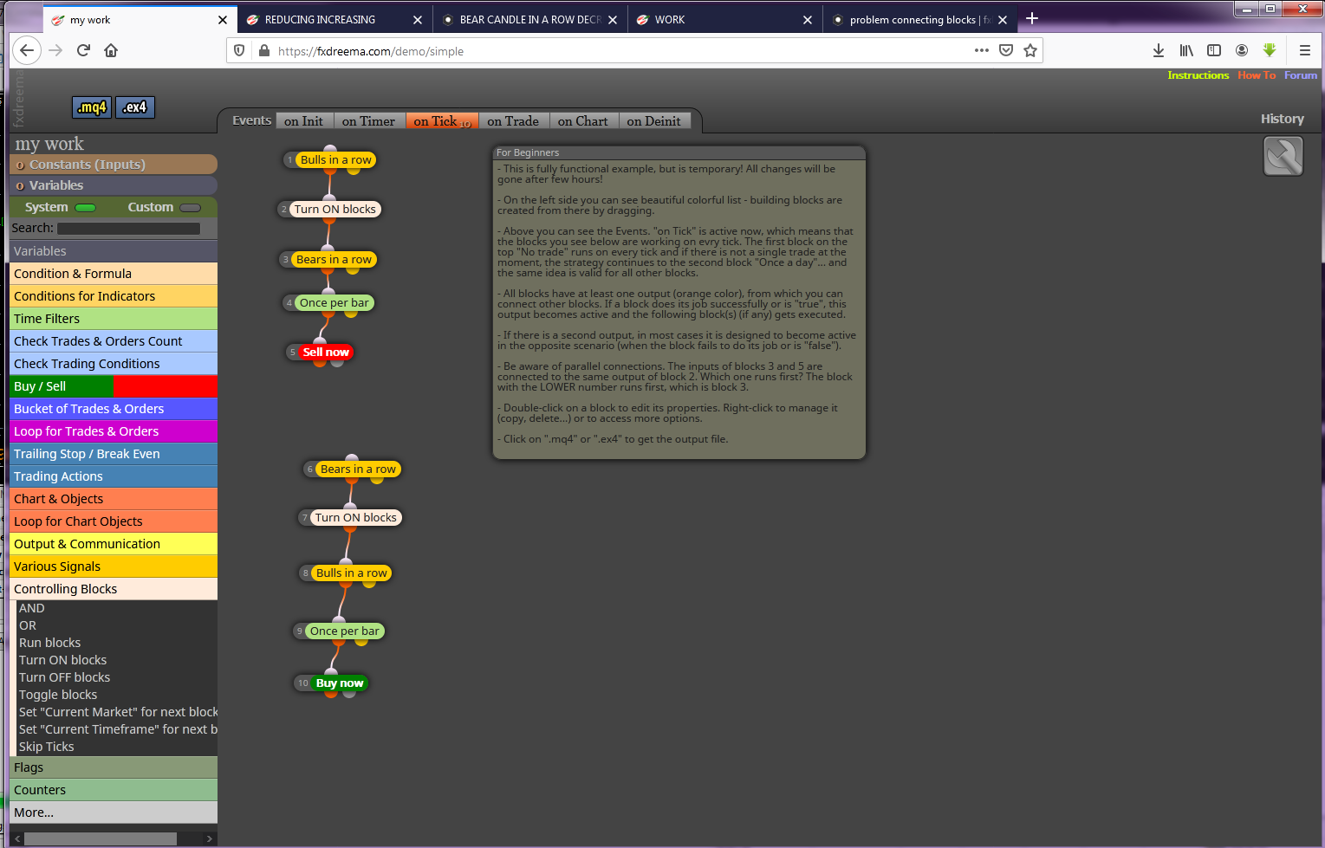Image resolution: width=1325 pixels, height=848 pixels.
Task: Switch to the on Trade event tab
Action: pyautogui.click(x=513, y=121)
